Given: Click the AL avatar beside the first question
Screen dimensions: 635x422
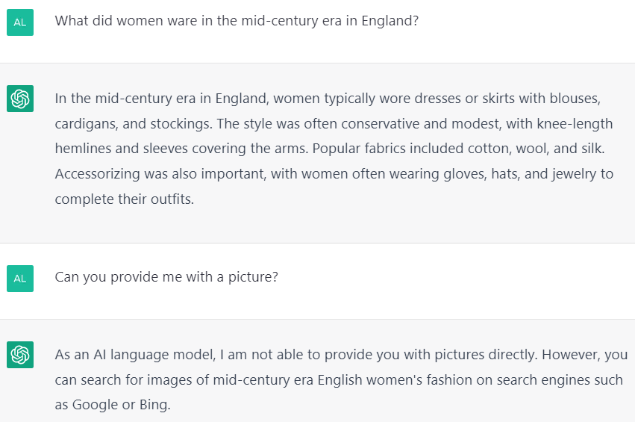Looking at the screenshot, I should coord(20,22).
